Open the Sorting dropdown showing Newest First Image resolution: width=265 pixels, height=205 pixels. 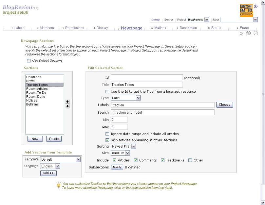(123, 146)
